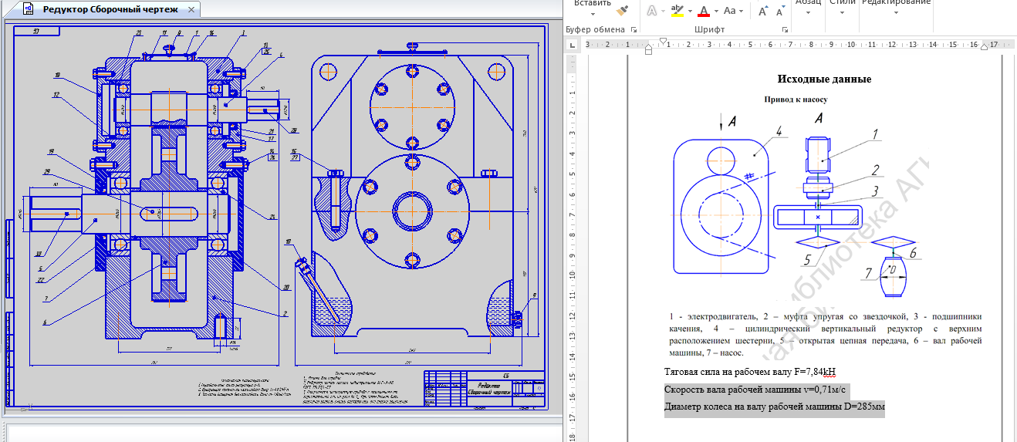The image size is (1017, 442).
Task: Close the Редактор Сборочный чертеж tab
Action: click(191, 10)
